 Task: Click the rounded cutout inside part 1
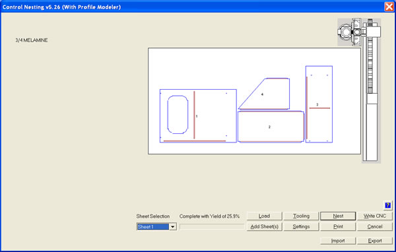coord(178,114)
